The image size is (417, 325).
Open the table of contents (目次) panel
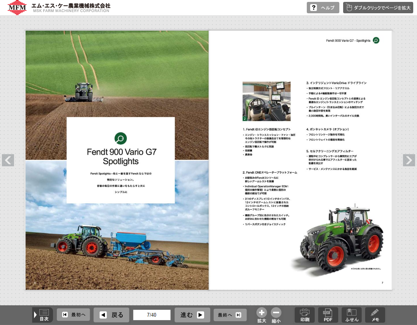click(x=43, y=315)
